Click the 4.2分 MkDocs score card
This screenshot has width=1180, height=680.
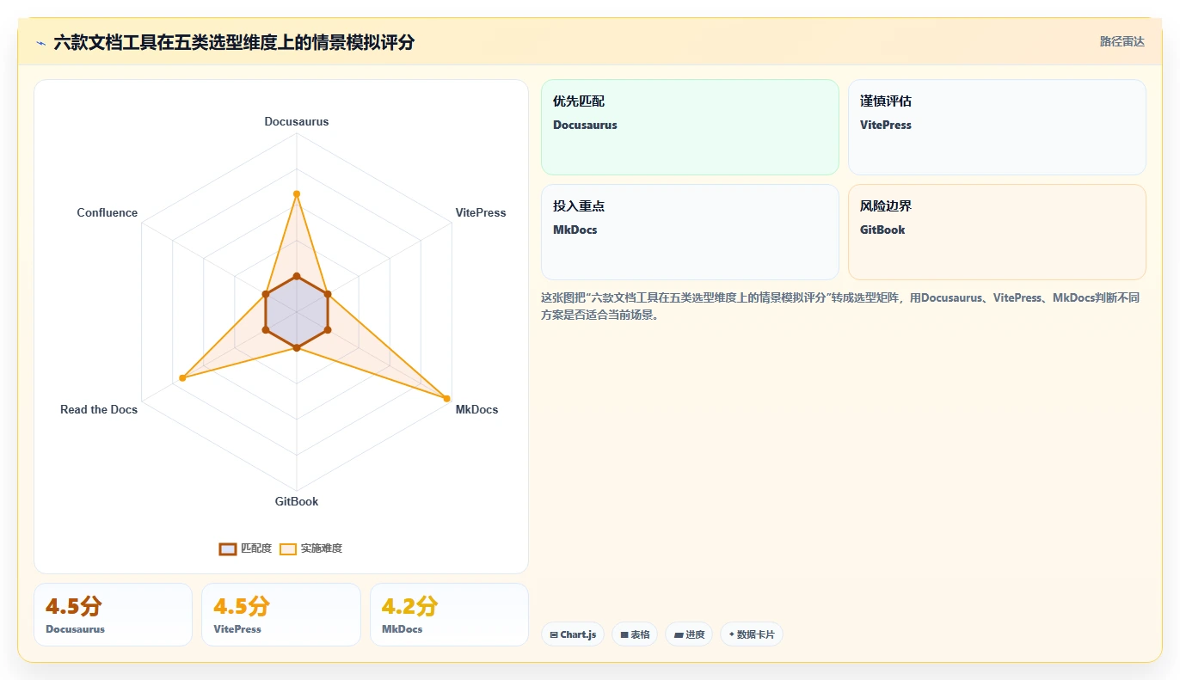(449, 615)
